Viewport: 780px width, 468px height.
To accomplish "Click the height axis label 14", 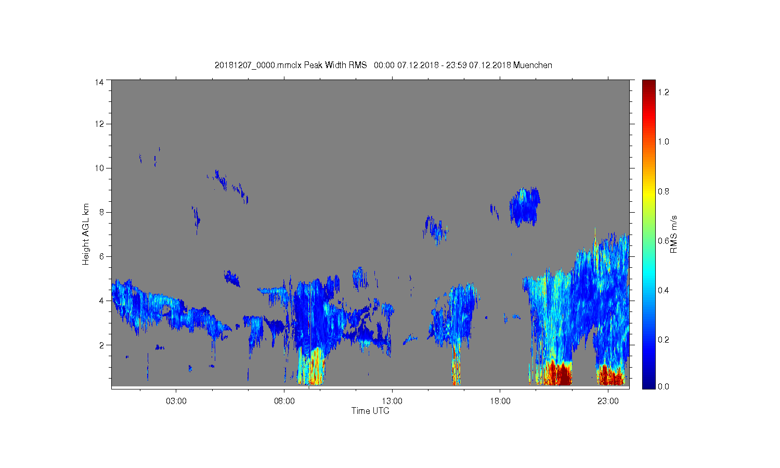I will coord(99,82).
